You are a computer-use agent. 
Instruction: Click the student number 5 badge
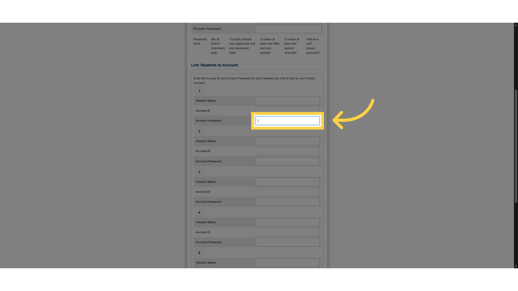pyautogui.click(x=199, y=253)
